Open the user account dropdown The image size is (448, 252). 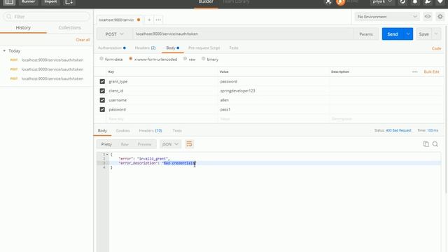point(382,2)
